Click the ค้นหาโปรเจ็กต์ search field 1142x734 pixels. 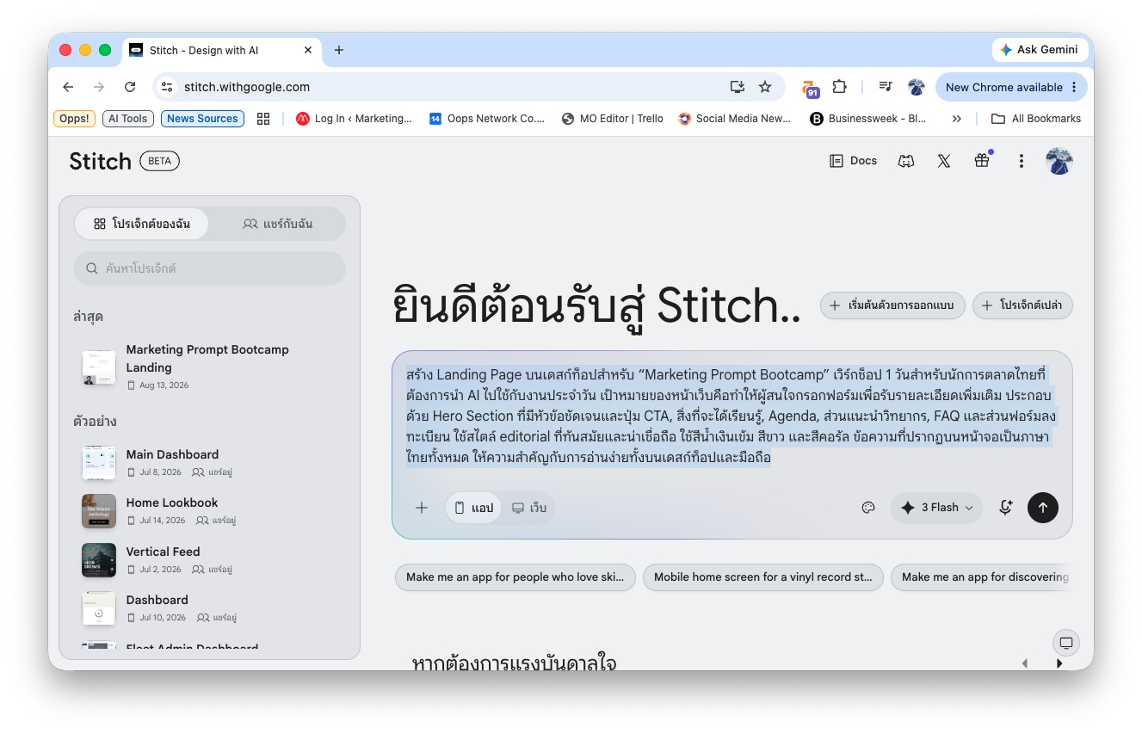click(209, 268)
